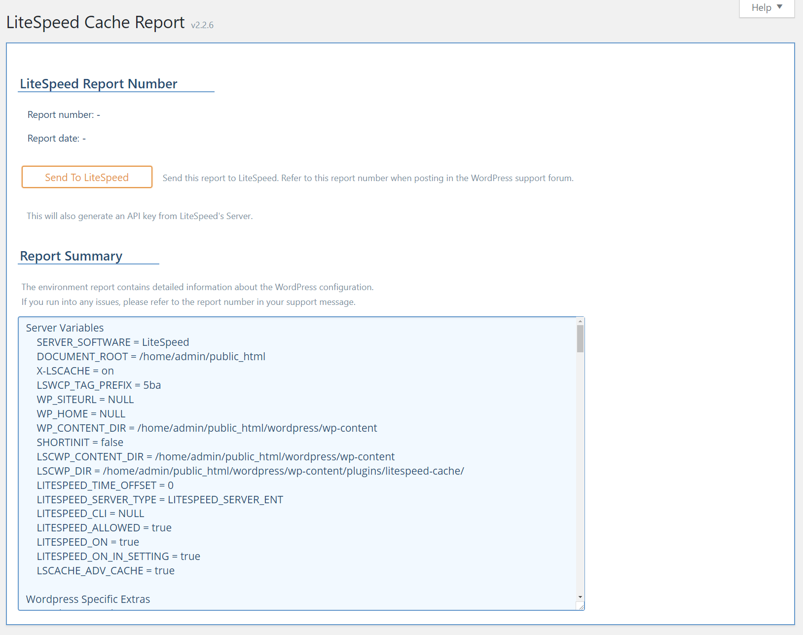
Task: Click the WP_CONTENT_DIR path line
Action: tap(207, 428)
